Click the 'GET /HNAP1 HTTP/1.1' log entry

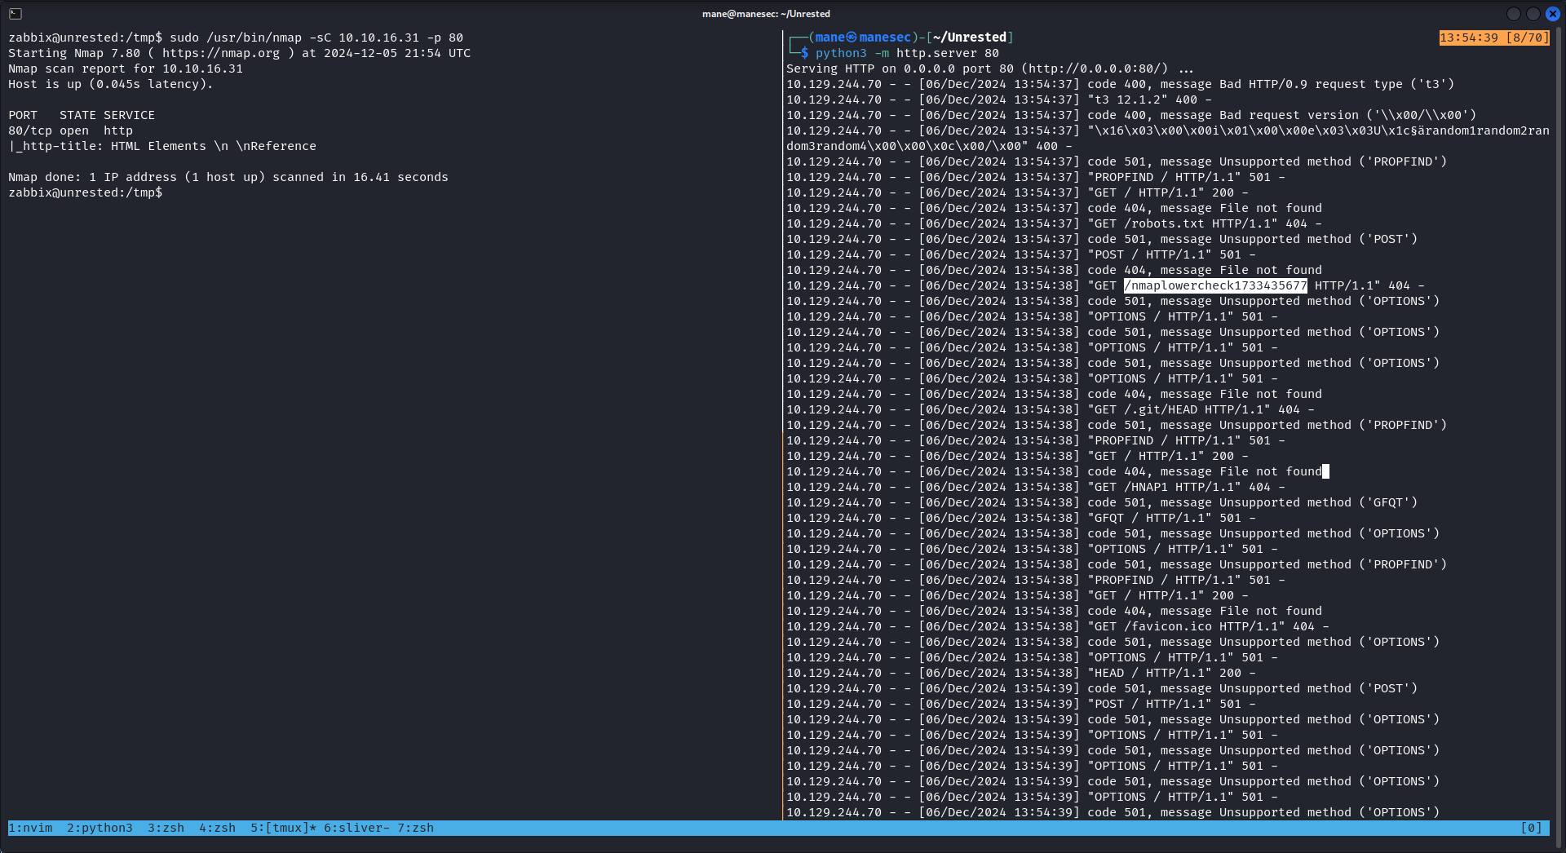click(1036, 487)
